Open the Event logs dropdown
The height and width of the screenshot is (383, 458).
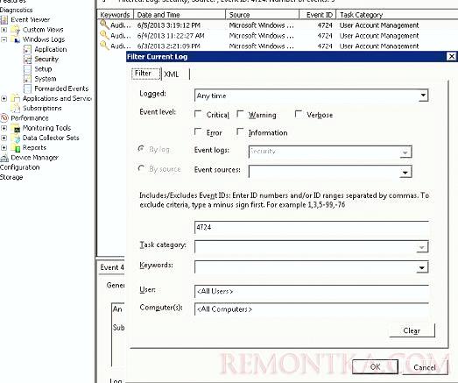point(405,152)
